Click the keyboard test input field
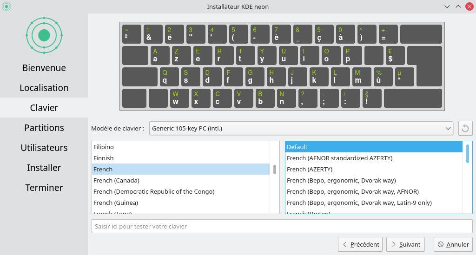This screenshot has height=255, width=476. 282,226
